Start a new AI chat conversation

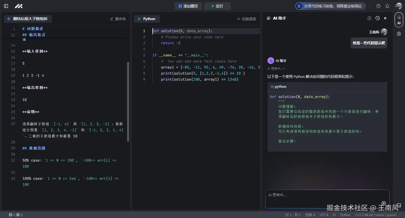click(369, 18)
